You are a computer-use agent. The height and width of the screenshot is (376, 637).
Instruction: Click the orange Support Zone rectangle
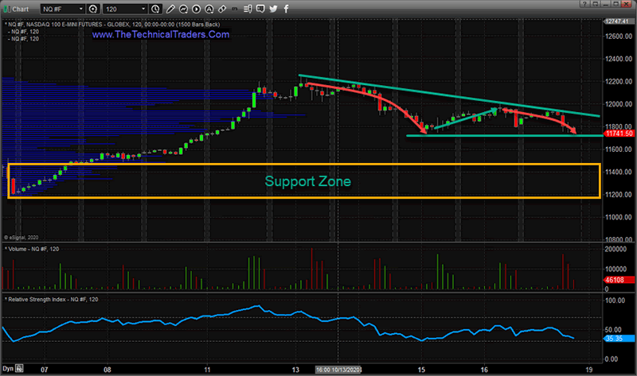tap(307, 181)
